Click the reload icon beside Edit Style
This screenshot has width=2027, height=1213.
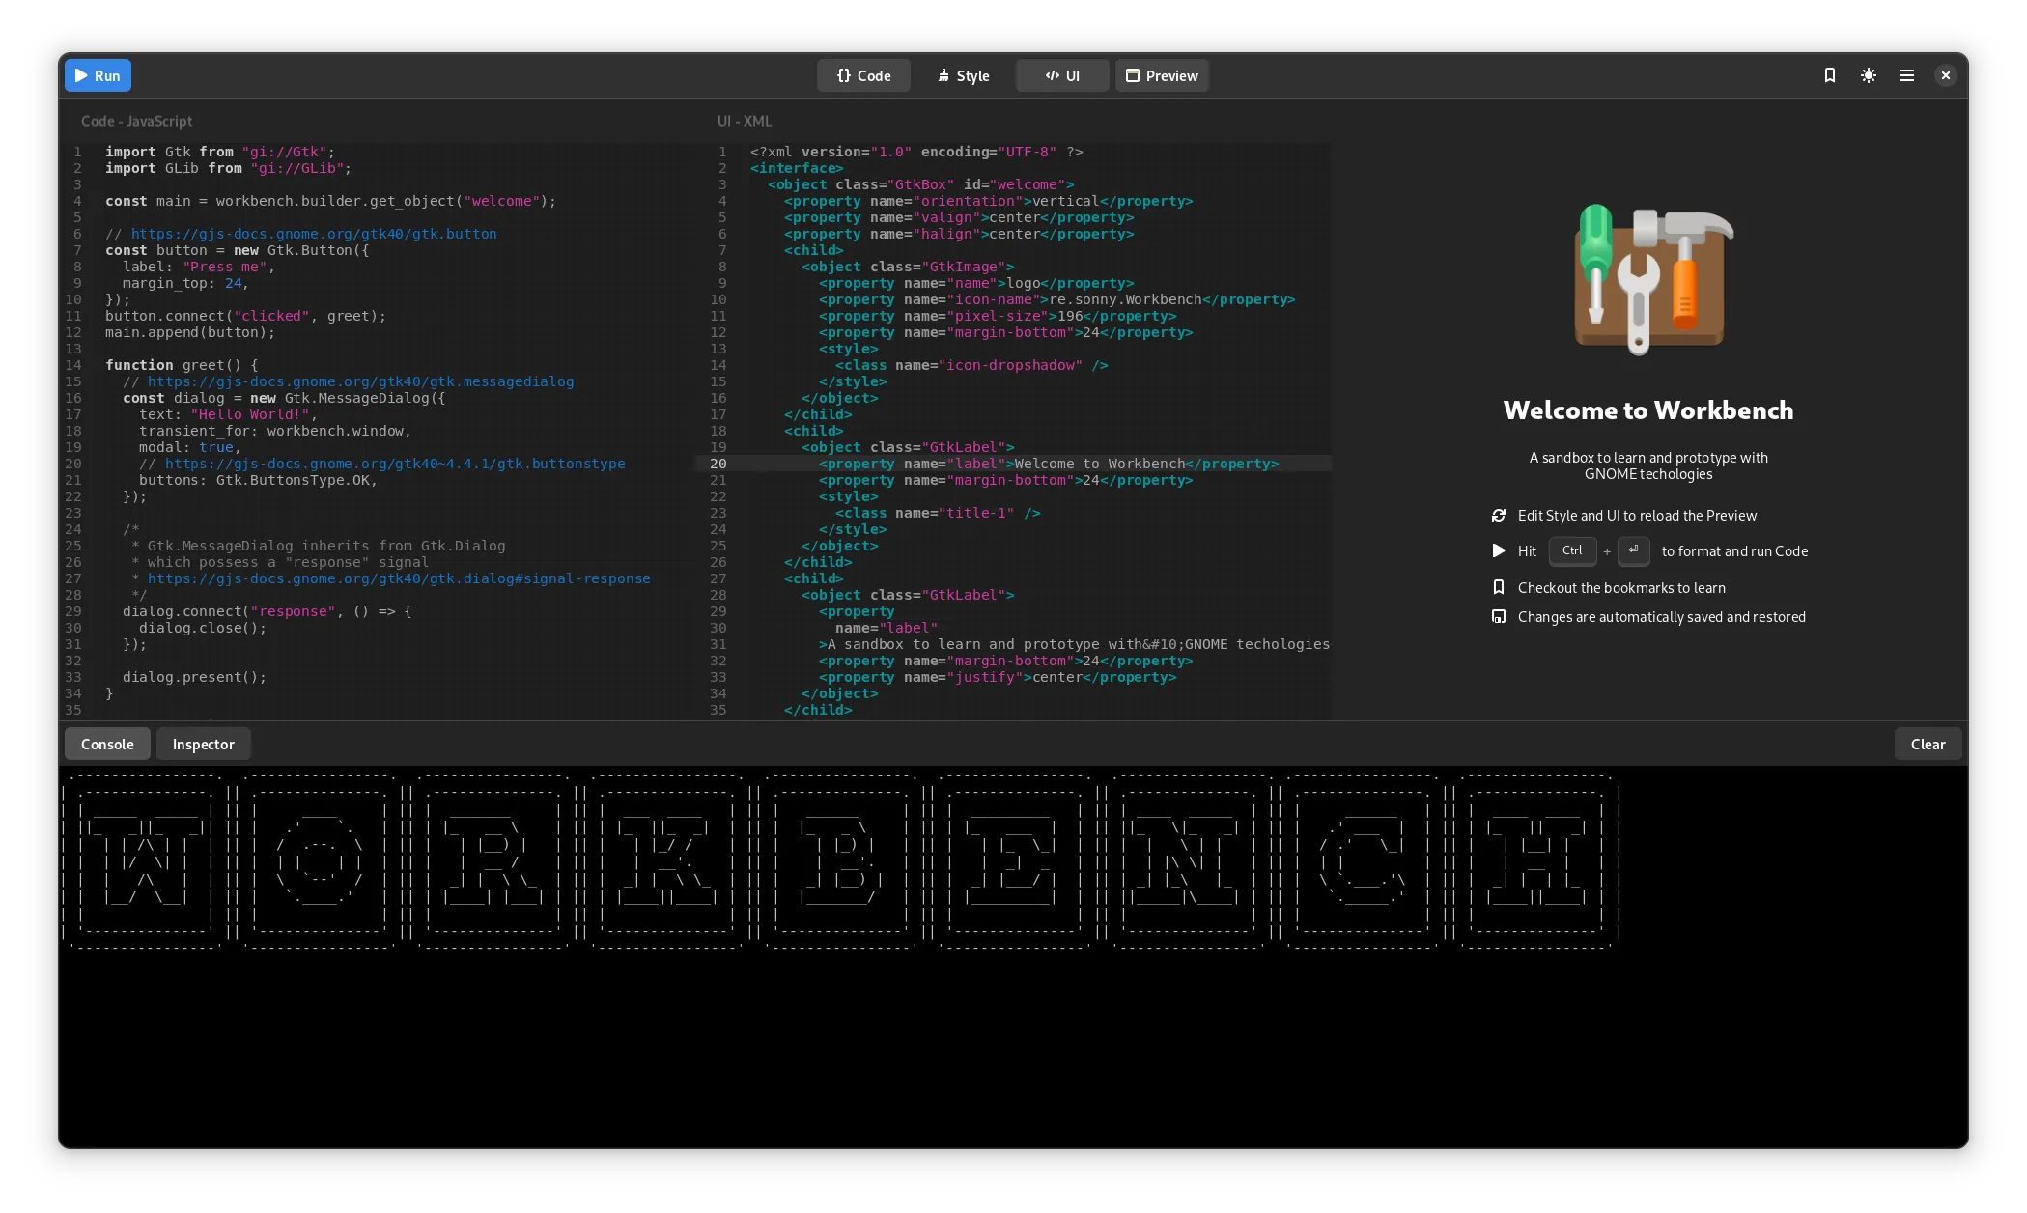click(x=1498, y=516)
